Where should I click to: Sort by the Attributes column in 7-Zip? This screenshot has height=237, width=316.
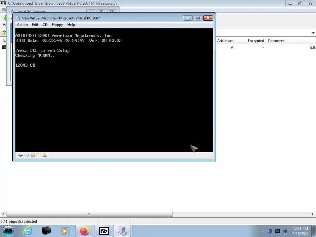[x=225, y=40]
